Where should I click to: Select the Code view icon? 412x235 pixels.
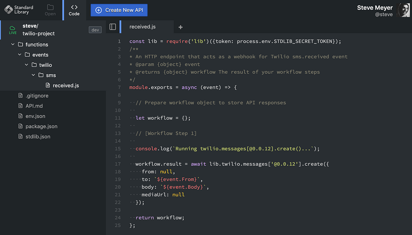[74, 9]
